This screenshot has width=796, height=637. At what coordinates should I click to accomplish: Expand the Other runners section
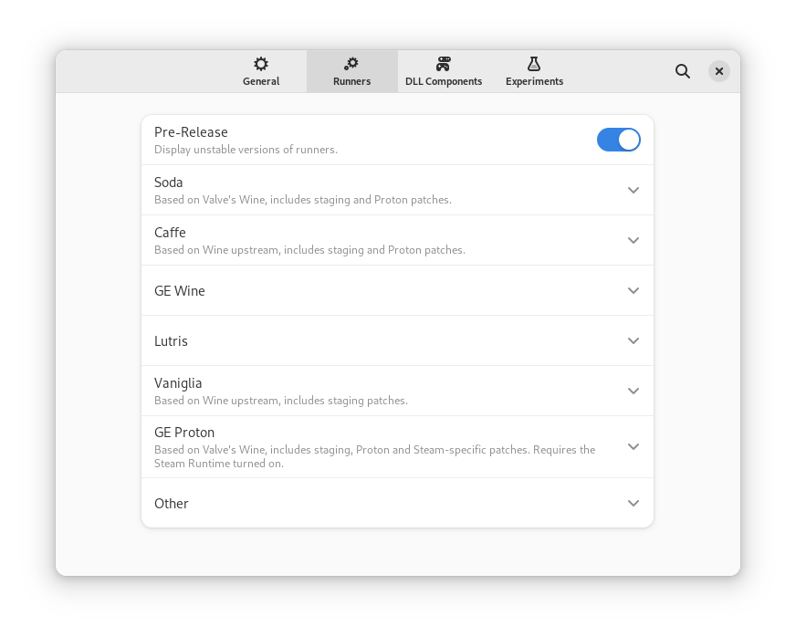634,503
